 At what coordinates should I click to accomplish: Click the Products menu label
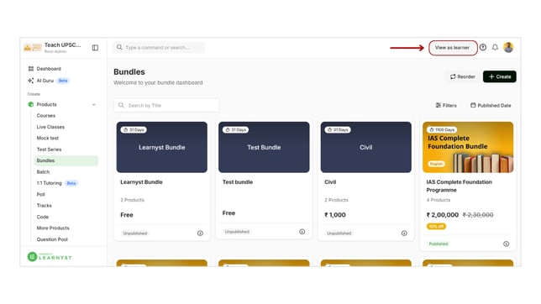click(46, 105)
